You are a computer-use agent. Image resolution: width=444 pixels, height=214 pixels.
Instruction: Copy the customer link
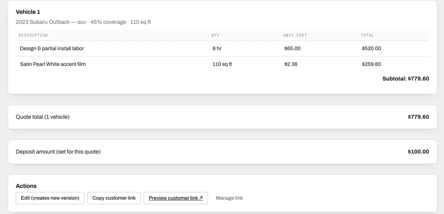point(114,198)
